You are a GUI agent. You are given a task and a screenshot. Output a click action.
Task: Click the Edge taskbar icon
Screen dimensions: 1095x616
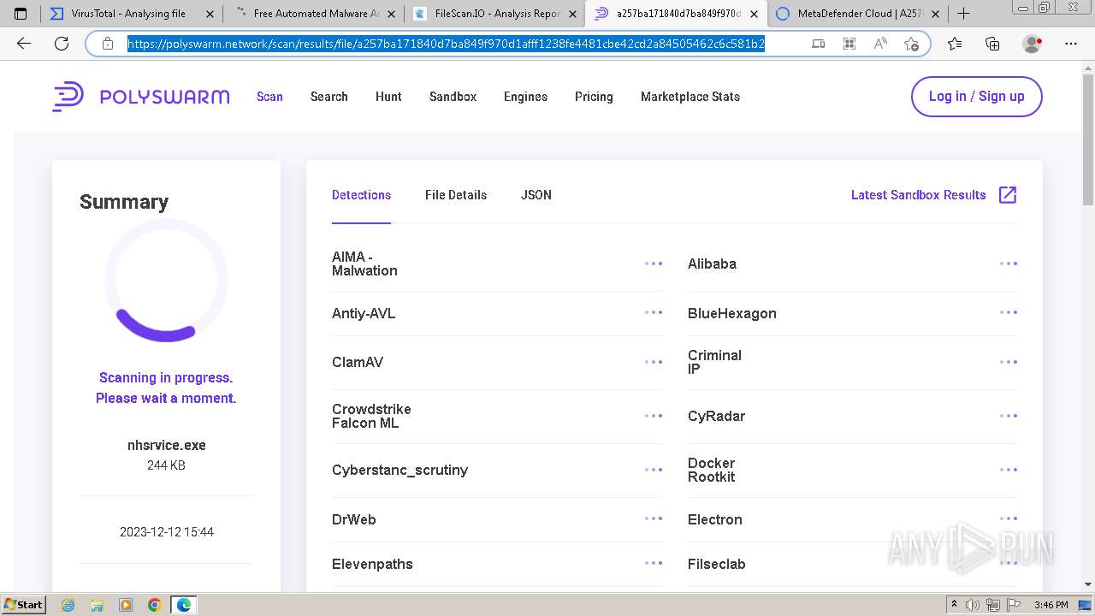point(184,605)
